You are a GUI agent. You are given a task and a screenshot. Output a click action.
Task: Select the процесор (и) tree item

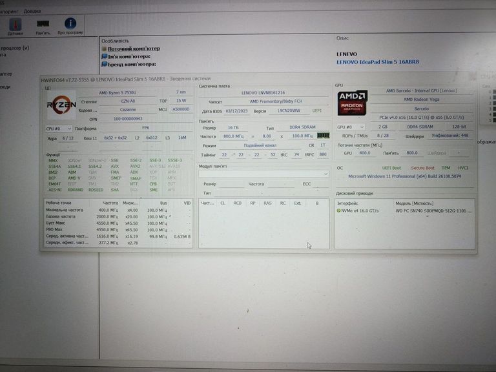pyautogui.click(x=15, y=48)
